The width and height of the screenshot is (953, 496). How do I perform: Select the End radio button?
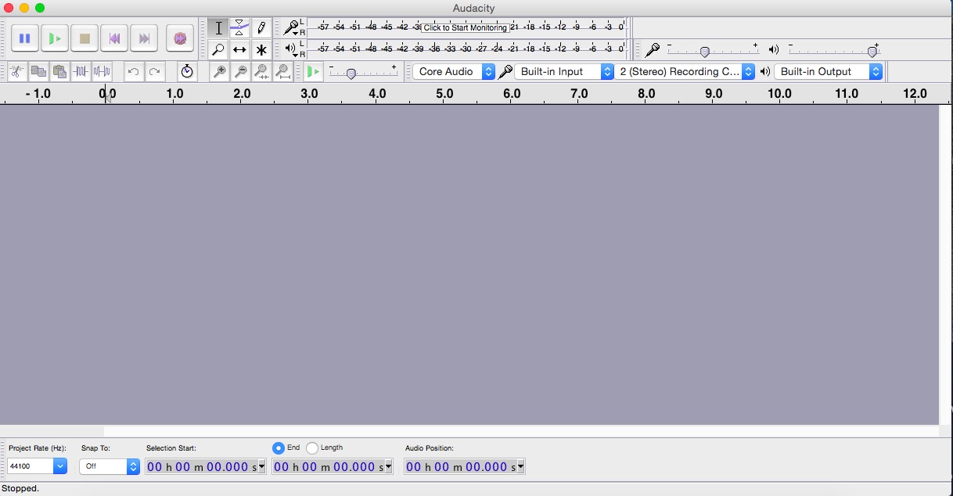(x=278, y=448)
